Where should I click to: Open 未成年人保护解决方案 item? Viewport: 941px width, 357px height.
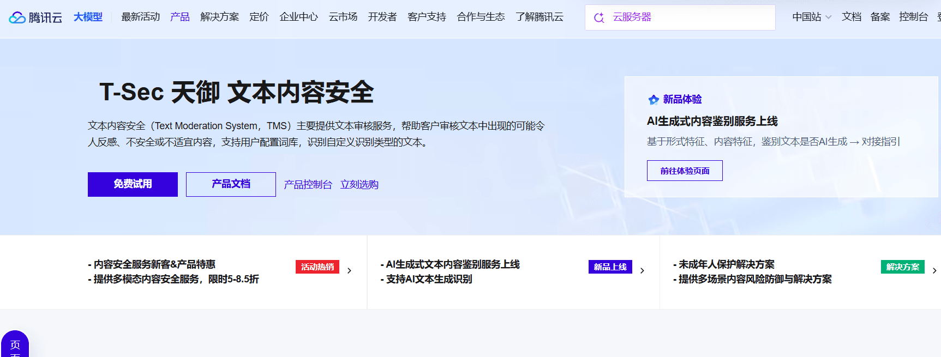click(x=724, y=264)
